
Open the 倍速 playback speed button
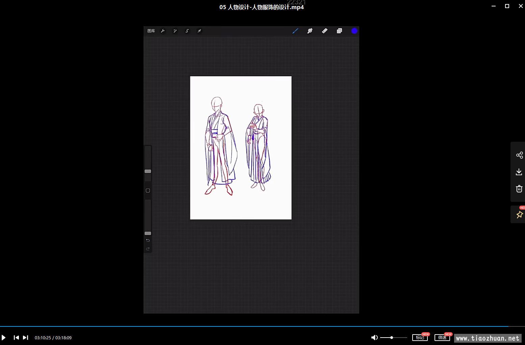(442, 338)
